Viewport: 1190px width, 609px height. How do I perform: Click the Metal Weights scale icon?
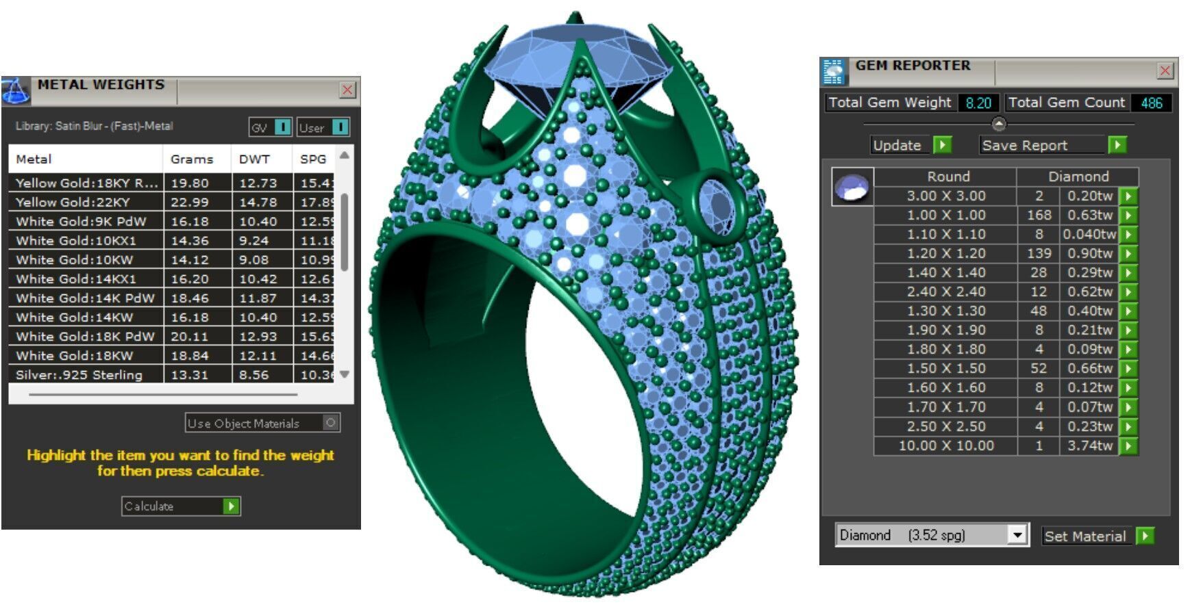[x=16, y=90]
